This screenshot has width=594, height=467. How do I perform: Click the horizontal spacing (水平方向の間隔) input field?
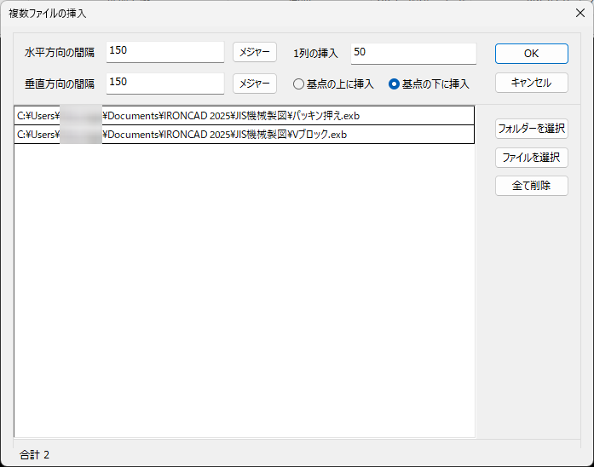[164, 52]
